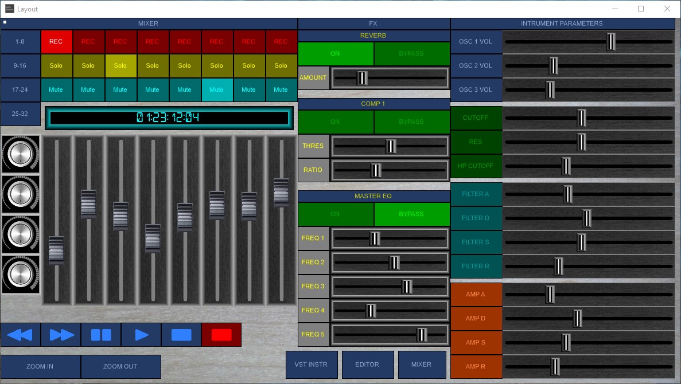Click the first rotary knob at top
Image resolution: width=681 pixels, height=384 pixels.
click(x=21, y=154)
